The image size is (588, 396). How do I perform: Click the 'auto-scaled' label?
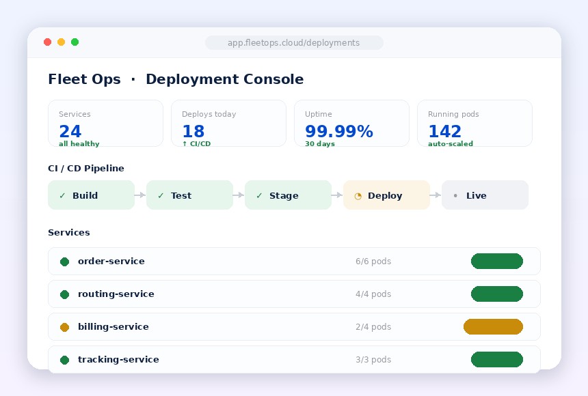[451, 144]
